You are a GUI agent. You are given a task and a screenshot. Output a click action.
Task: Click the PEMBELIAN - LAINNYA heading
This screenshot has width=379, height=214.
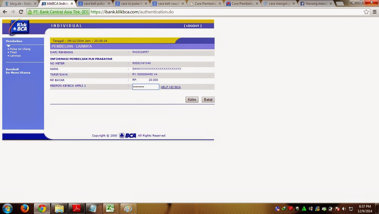(72, 46)
